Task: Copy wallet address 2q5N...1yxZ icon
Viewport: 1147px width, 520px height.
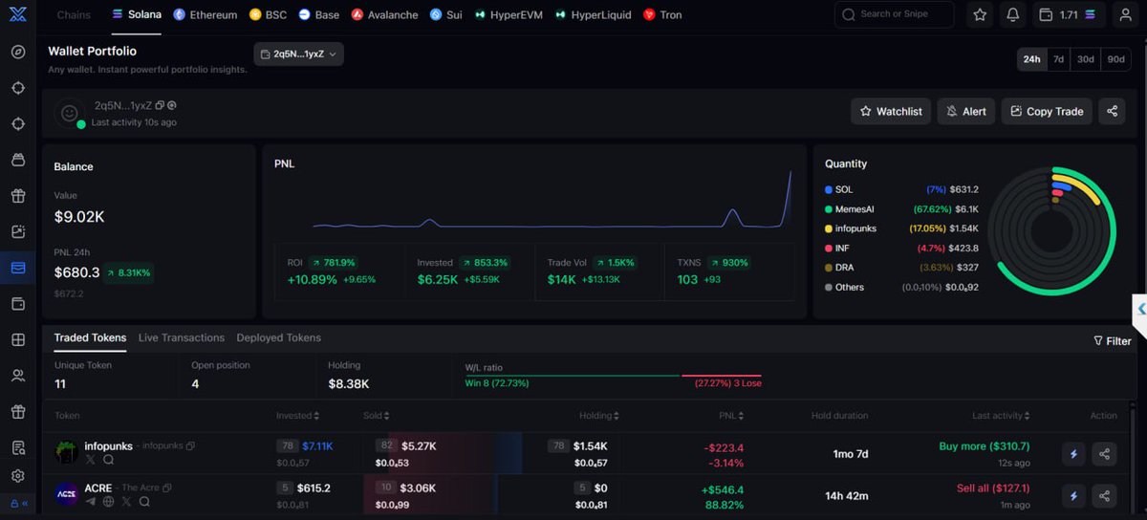Action: pos(160,106)
